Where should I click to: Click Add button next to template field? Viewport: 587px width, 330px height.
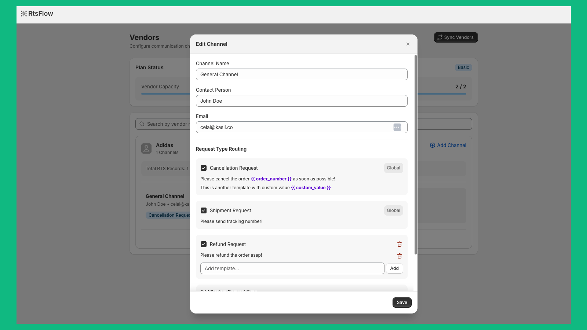click(394, 268)
